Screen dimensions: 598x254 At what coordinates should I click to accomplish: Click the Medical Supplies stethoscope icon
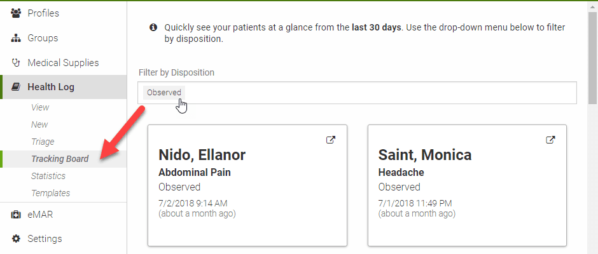click(16, 62)
